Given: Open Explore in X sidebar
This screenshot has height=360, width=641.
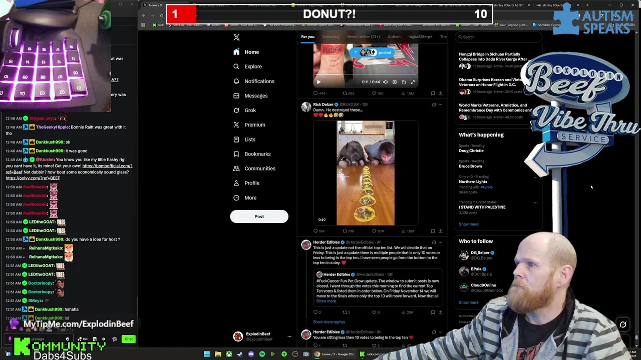Looking at the screenshot, I should click(x=247, y=66).
